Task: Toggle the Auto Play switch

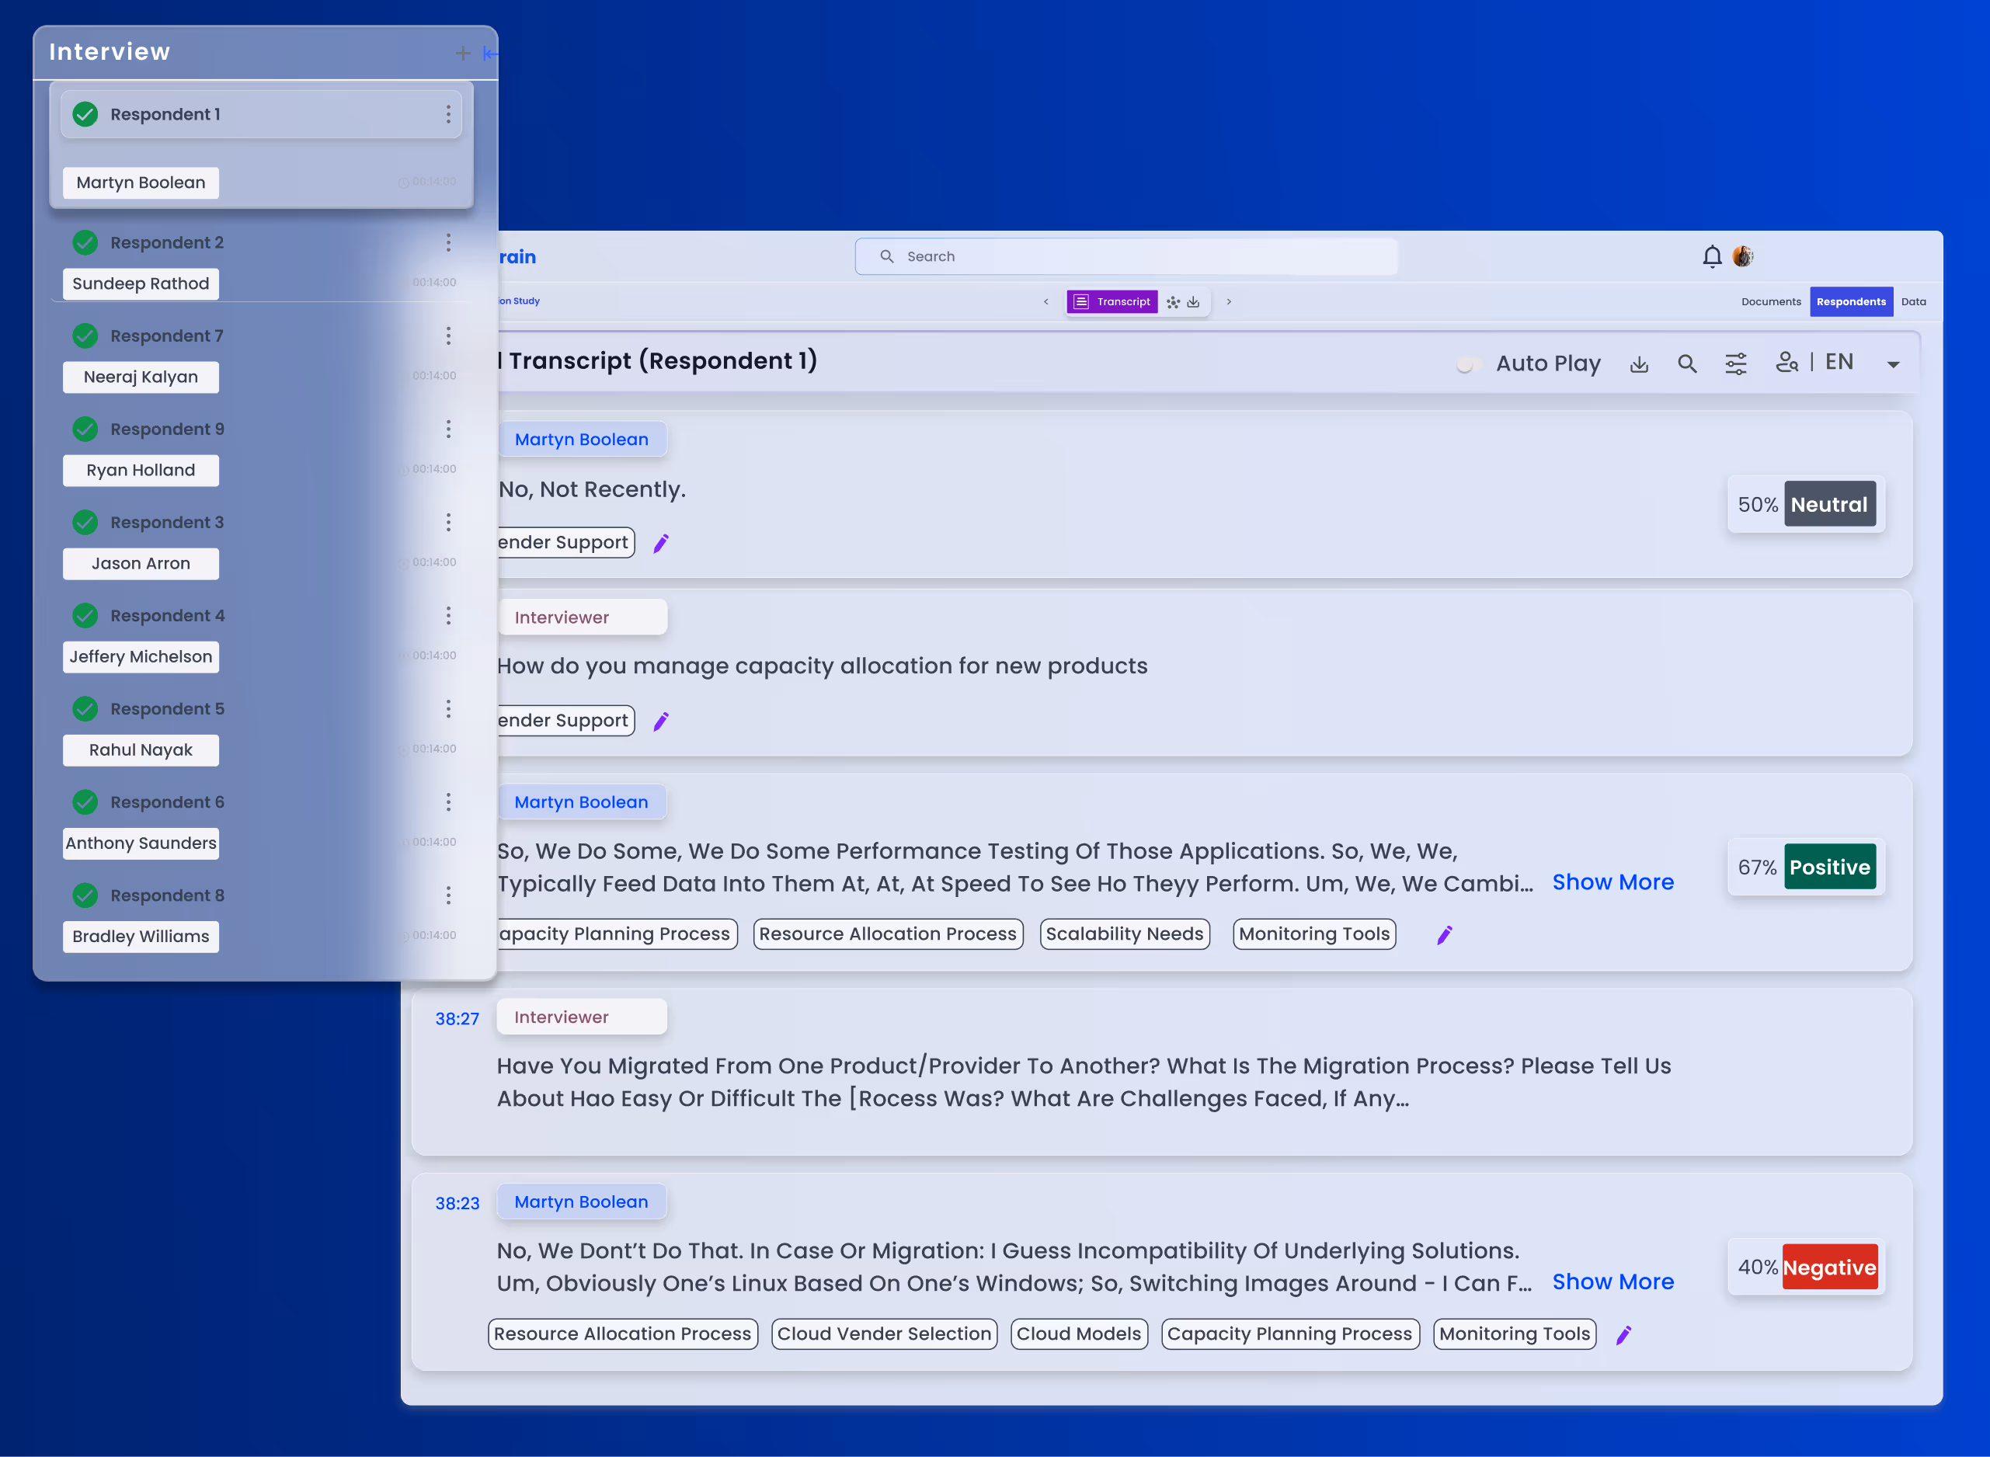Action: point(1467,364)
